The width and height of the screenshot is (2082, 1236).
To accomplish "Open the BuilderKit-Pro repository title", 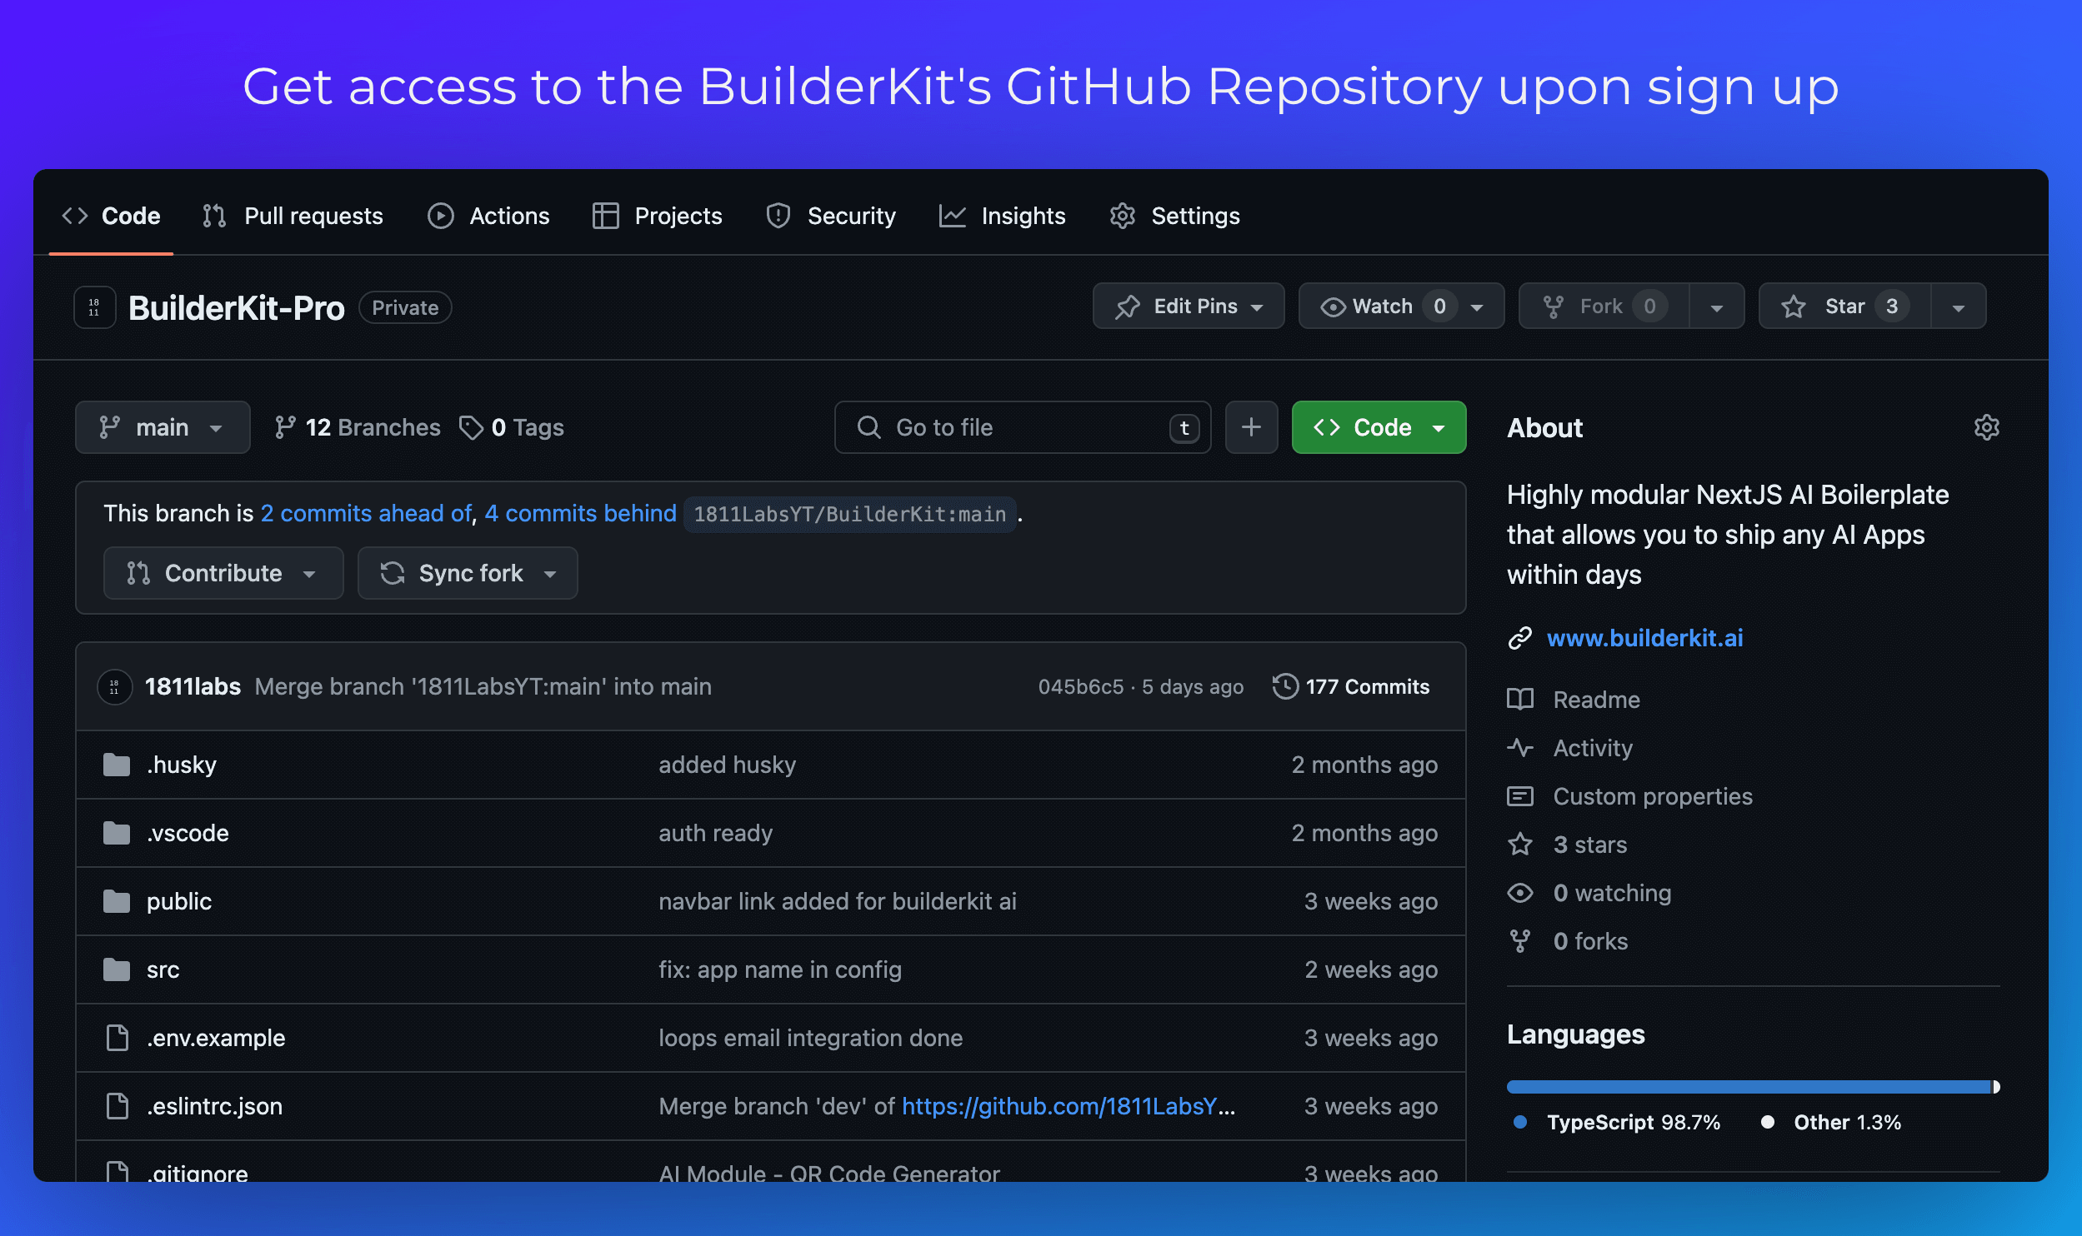I will click(237, 307).
